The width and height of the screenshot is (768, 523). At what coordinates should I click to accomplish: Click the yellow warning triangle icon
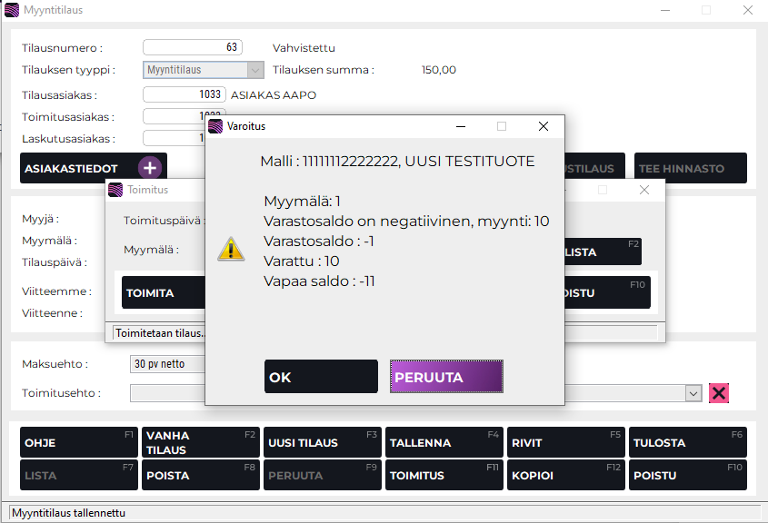[231, 249]
